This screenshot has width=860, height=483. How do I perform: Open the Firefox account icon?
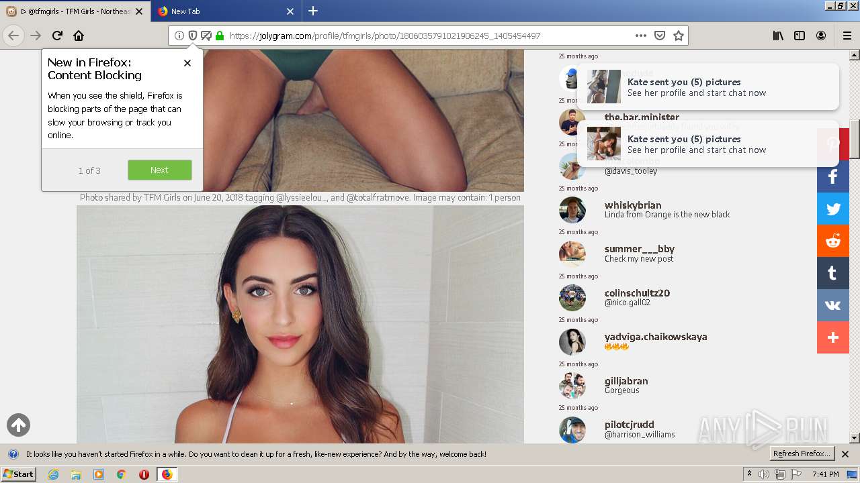click(821, 36)
